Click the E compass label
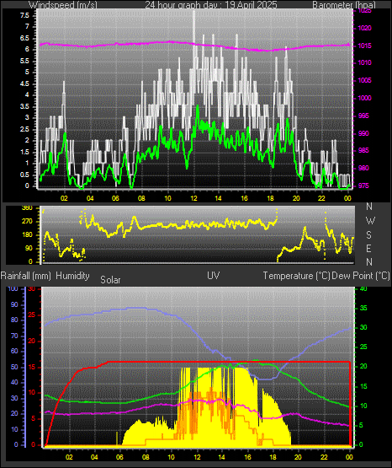The height and width of the screenshot is (468, 392). click(368, 248)
